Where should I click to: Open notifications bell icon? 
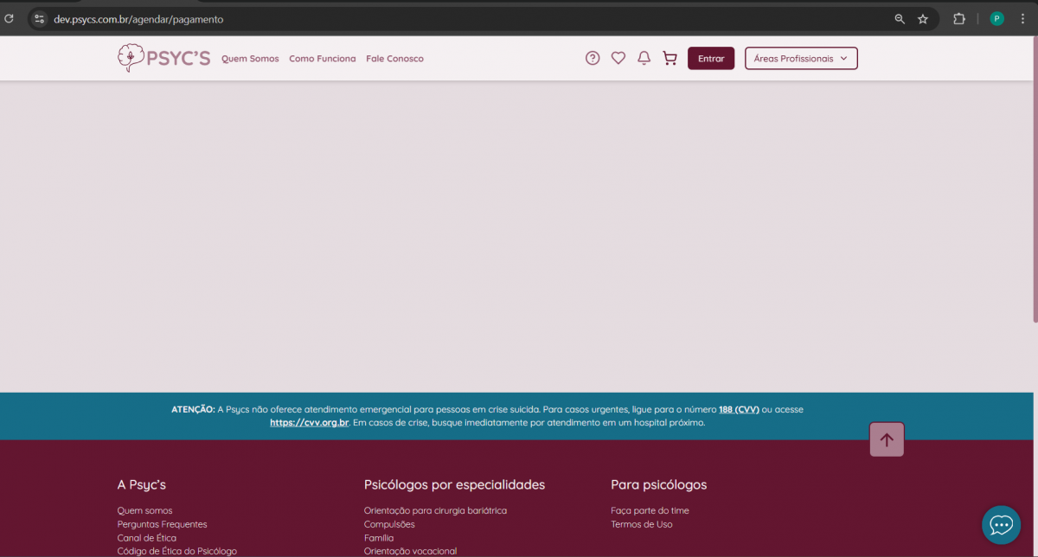644,58
